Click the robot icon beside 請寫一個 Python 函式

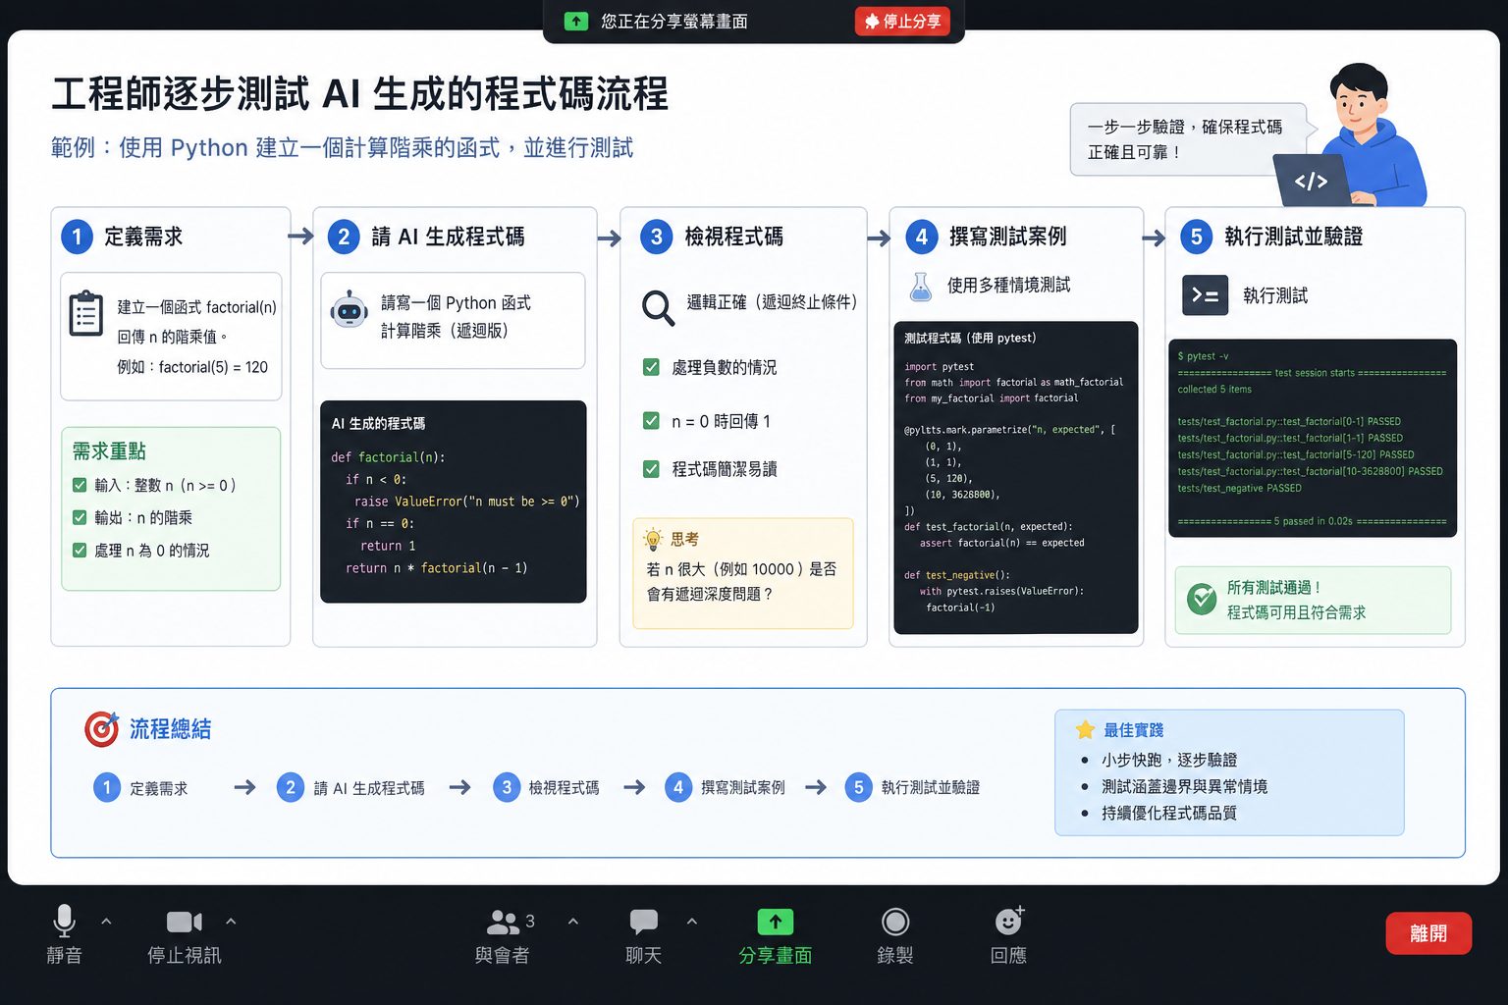(350, 309)
